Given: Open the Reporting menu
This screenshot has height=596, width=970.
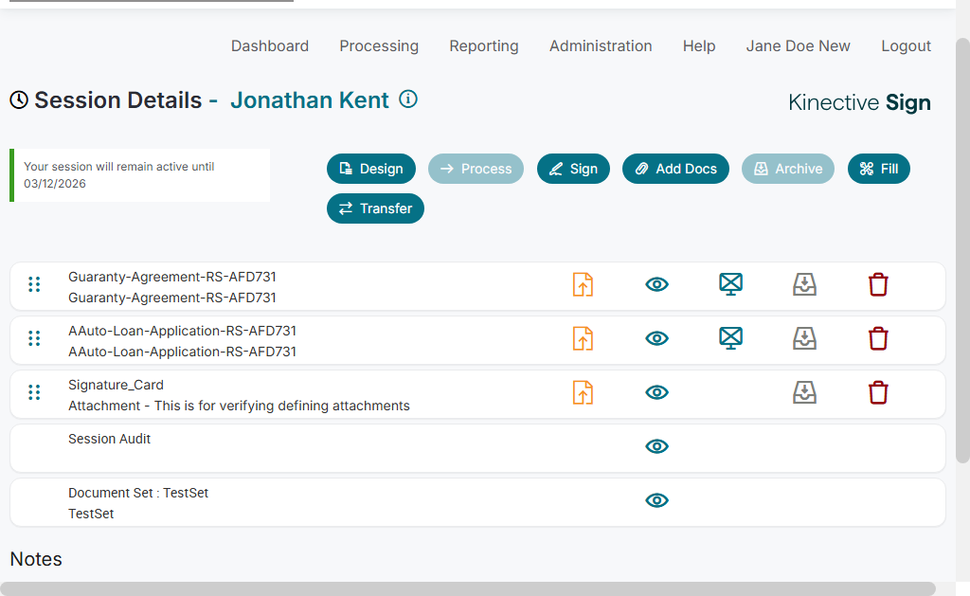Looking at the screenshot, I should (x=484, y=45).
